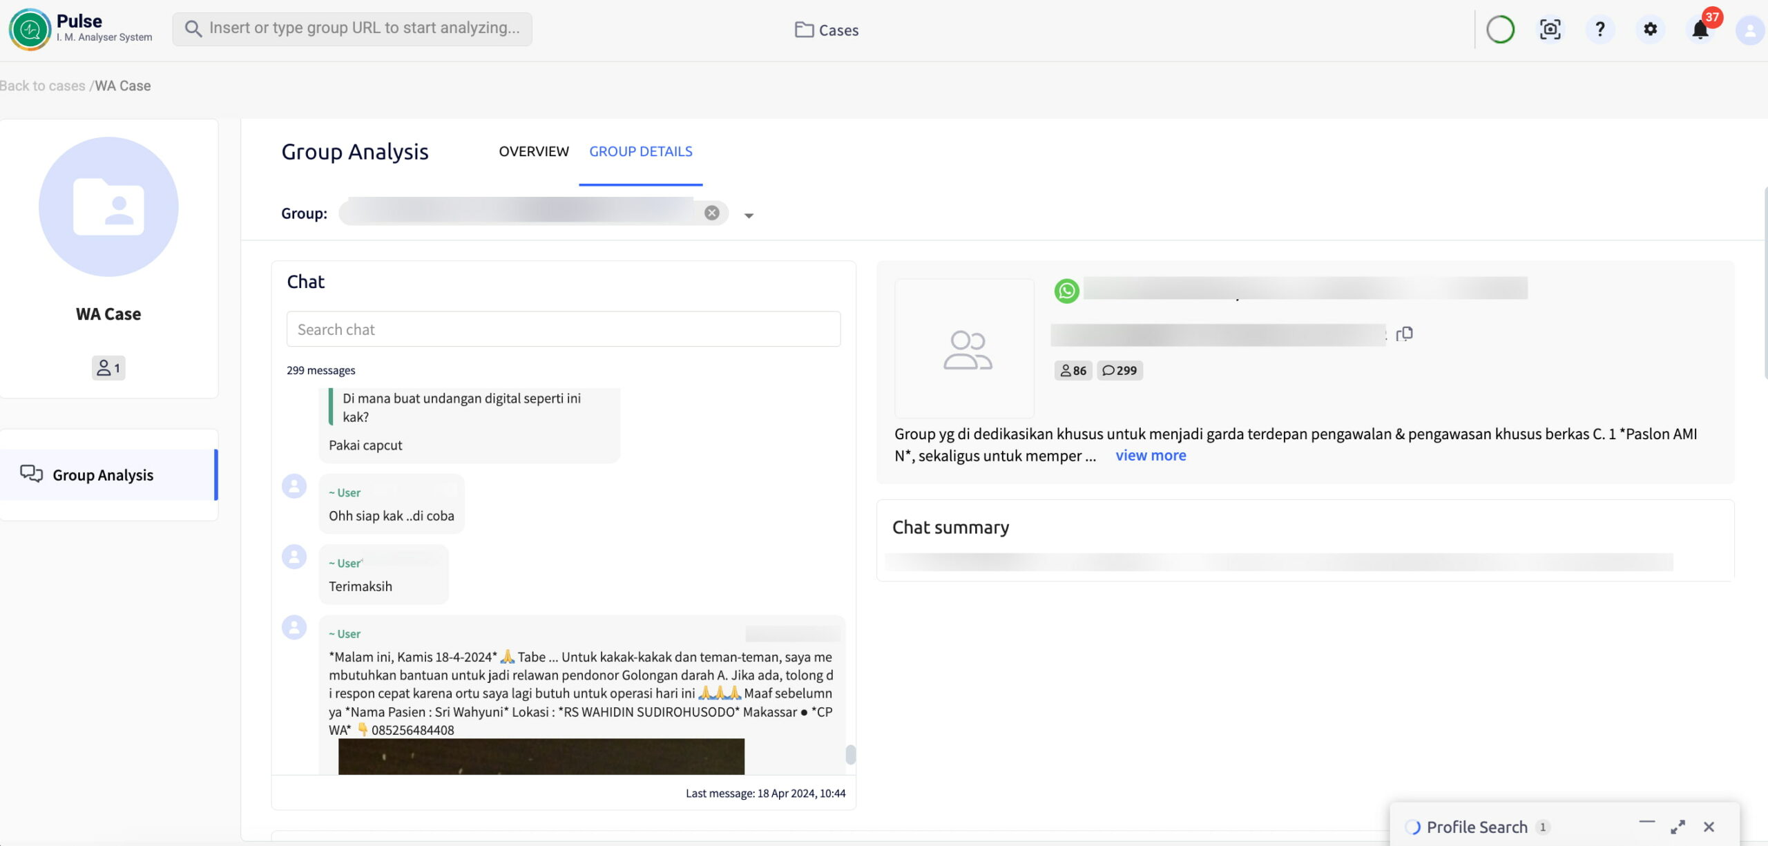
Task: Select Group Analysis in sidebar
Action: pos(102,474)
